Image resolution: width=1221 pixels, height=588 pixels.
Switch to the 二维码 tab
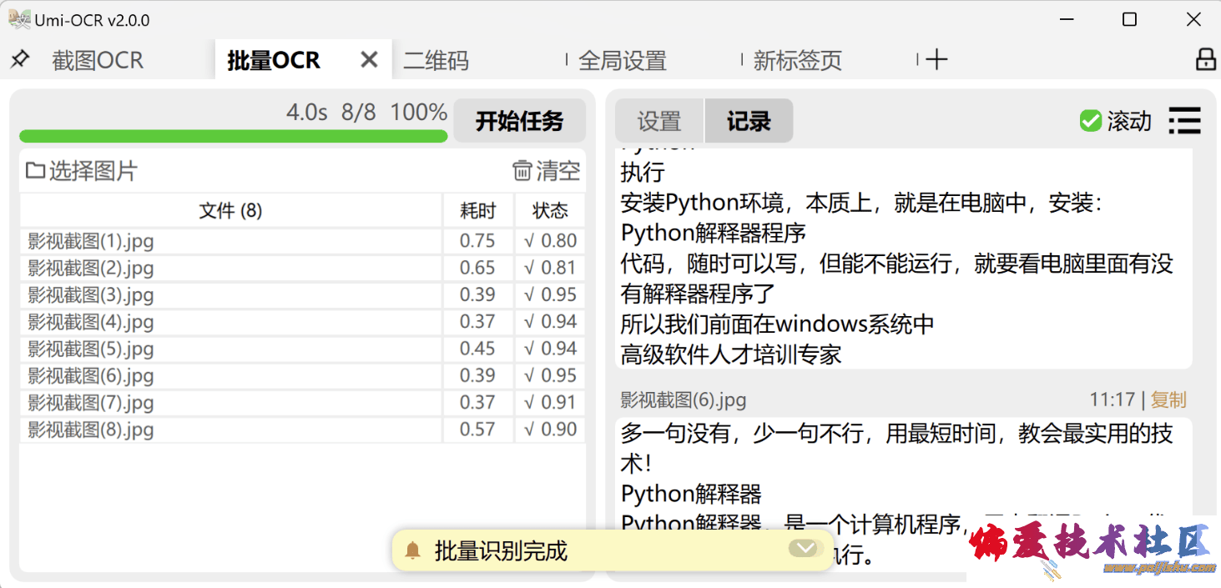pyautogui.click(x=436, y=60)
